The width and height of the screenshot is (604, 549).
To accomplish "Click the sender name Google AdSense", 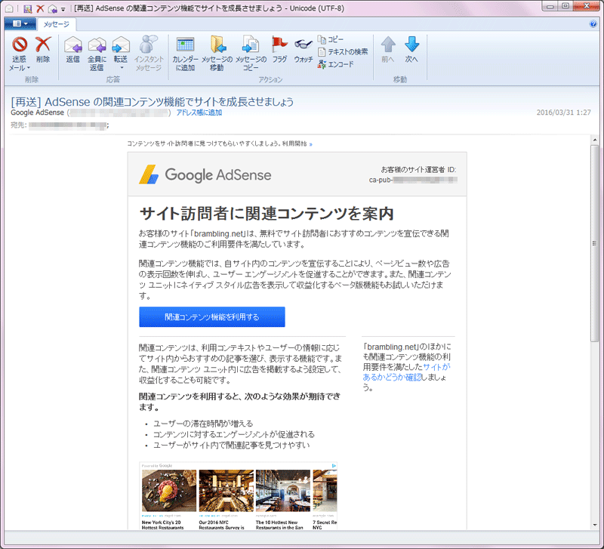I will click(x=37, y=113).
